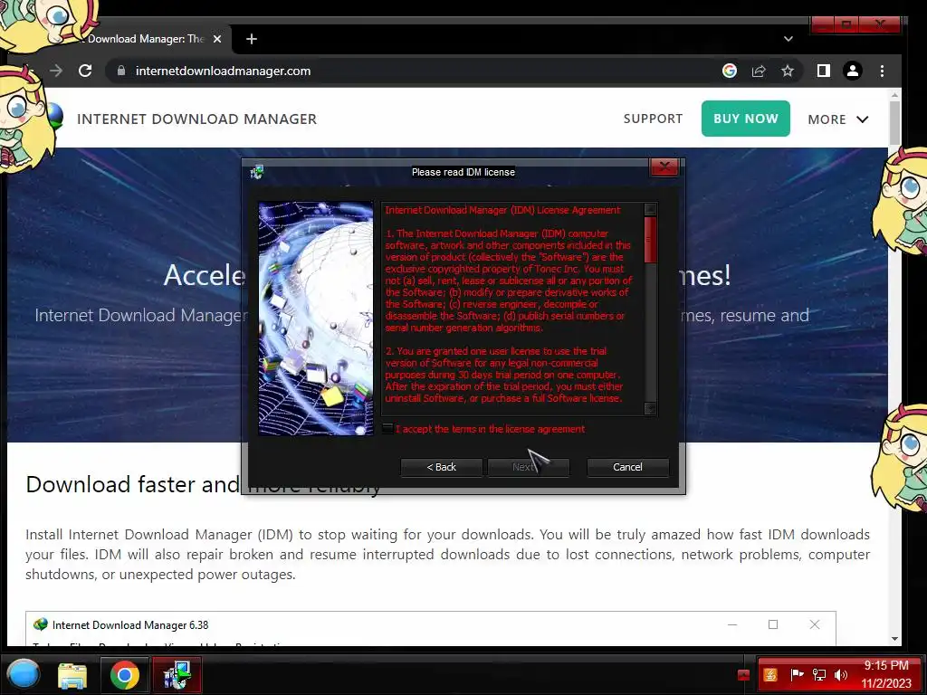Image resolution: width=927 pixels, height=695 pixels.
Task: Click INTERNET DOWNLOAD MANAGER site title
Action: tap(196, 119)
